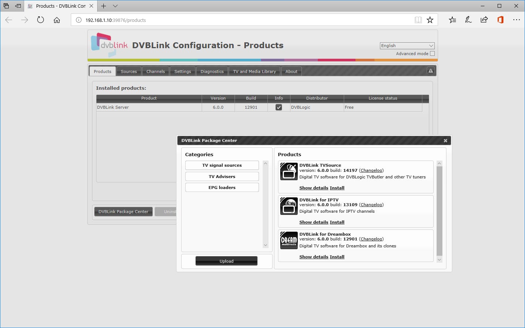Click the Share page icon

coord(484,20)
